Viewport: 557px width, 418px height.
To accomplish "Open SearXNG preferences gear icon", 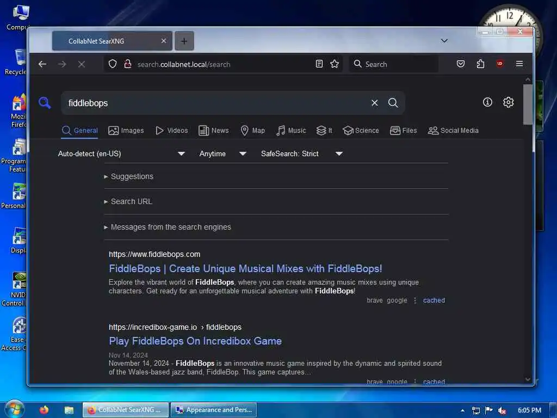I will point(509,102).
